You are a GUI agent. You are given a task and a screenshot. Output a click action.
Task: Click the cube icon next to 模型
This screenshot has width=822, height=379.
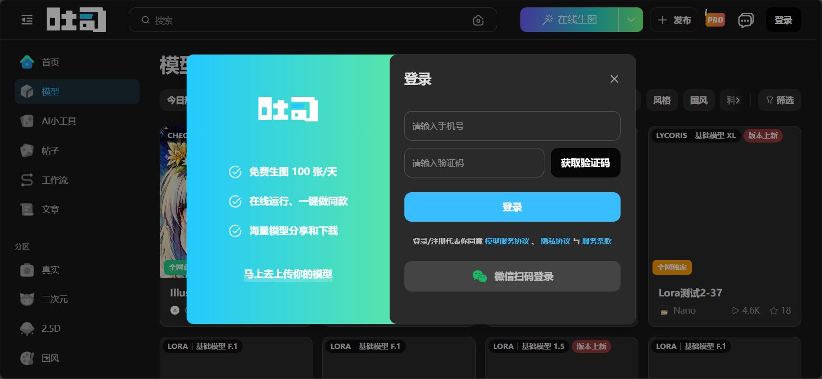[27, 91]
